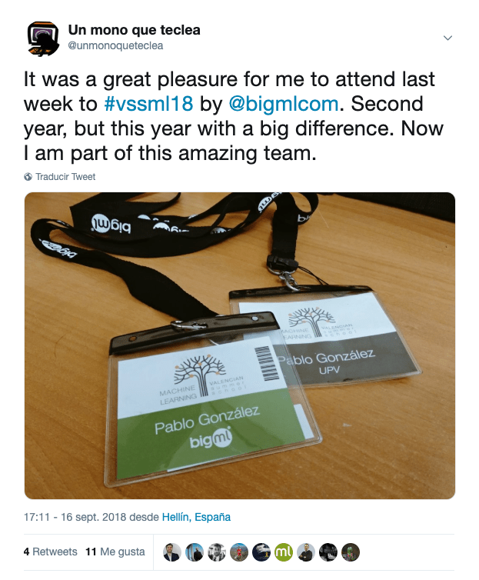The height and width of the screenshot is (580, 479).
Task: Click the last liker avatar in the row
Action: (351, 552)
